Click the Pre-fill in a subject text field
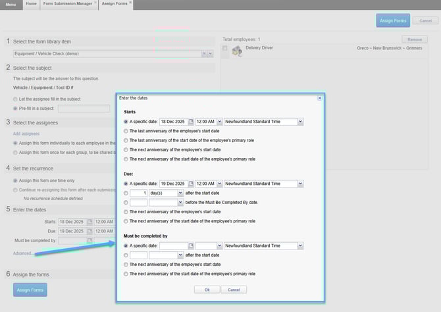Screen dimensions: 441x312 pos(84,109)
